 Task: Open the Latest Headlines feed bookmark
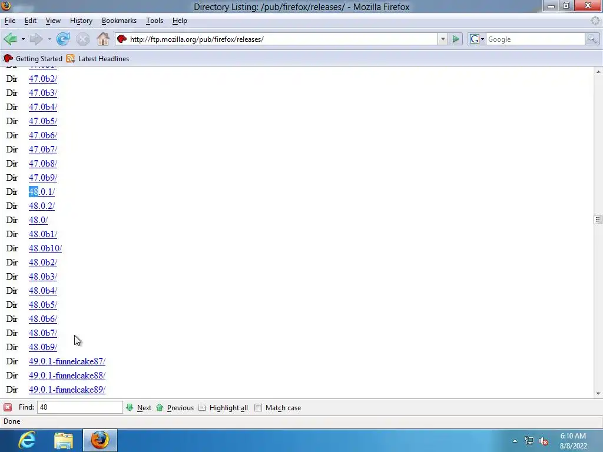98,59
